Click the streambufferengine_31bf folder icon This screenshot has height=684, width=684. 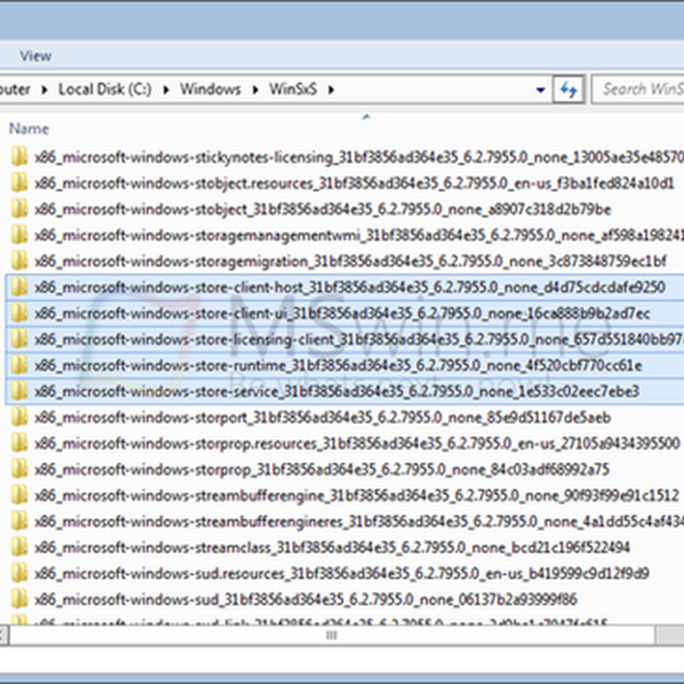coord(19,495)
